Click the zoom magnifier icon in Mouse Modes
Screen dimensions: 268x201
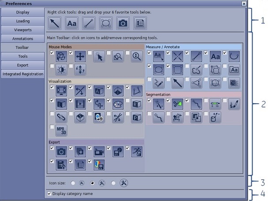137,57
